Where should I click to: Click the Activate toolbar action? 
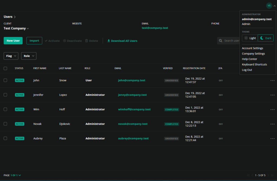pos(52,41)
